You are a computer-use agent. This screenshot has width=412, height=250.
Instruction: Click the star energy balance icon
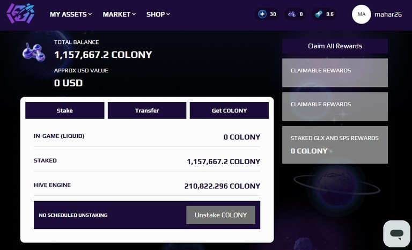click(262, 14)
